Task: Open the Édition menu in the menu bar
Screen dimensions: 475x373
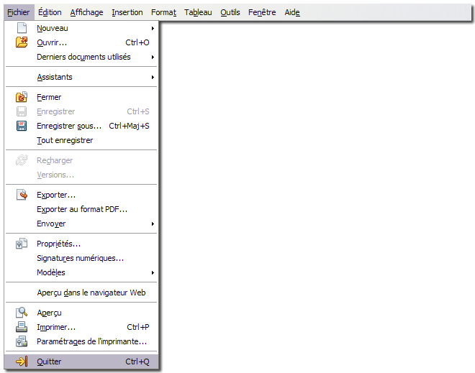Action: (x=50, y=12)
